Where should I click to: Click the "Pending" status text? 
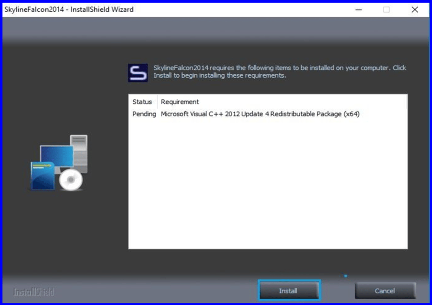point(143,114)
